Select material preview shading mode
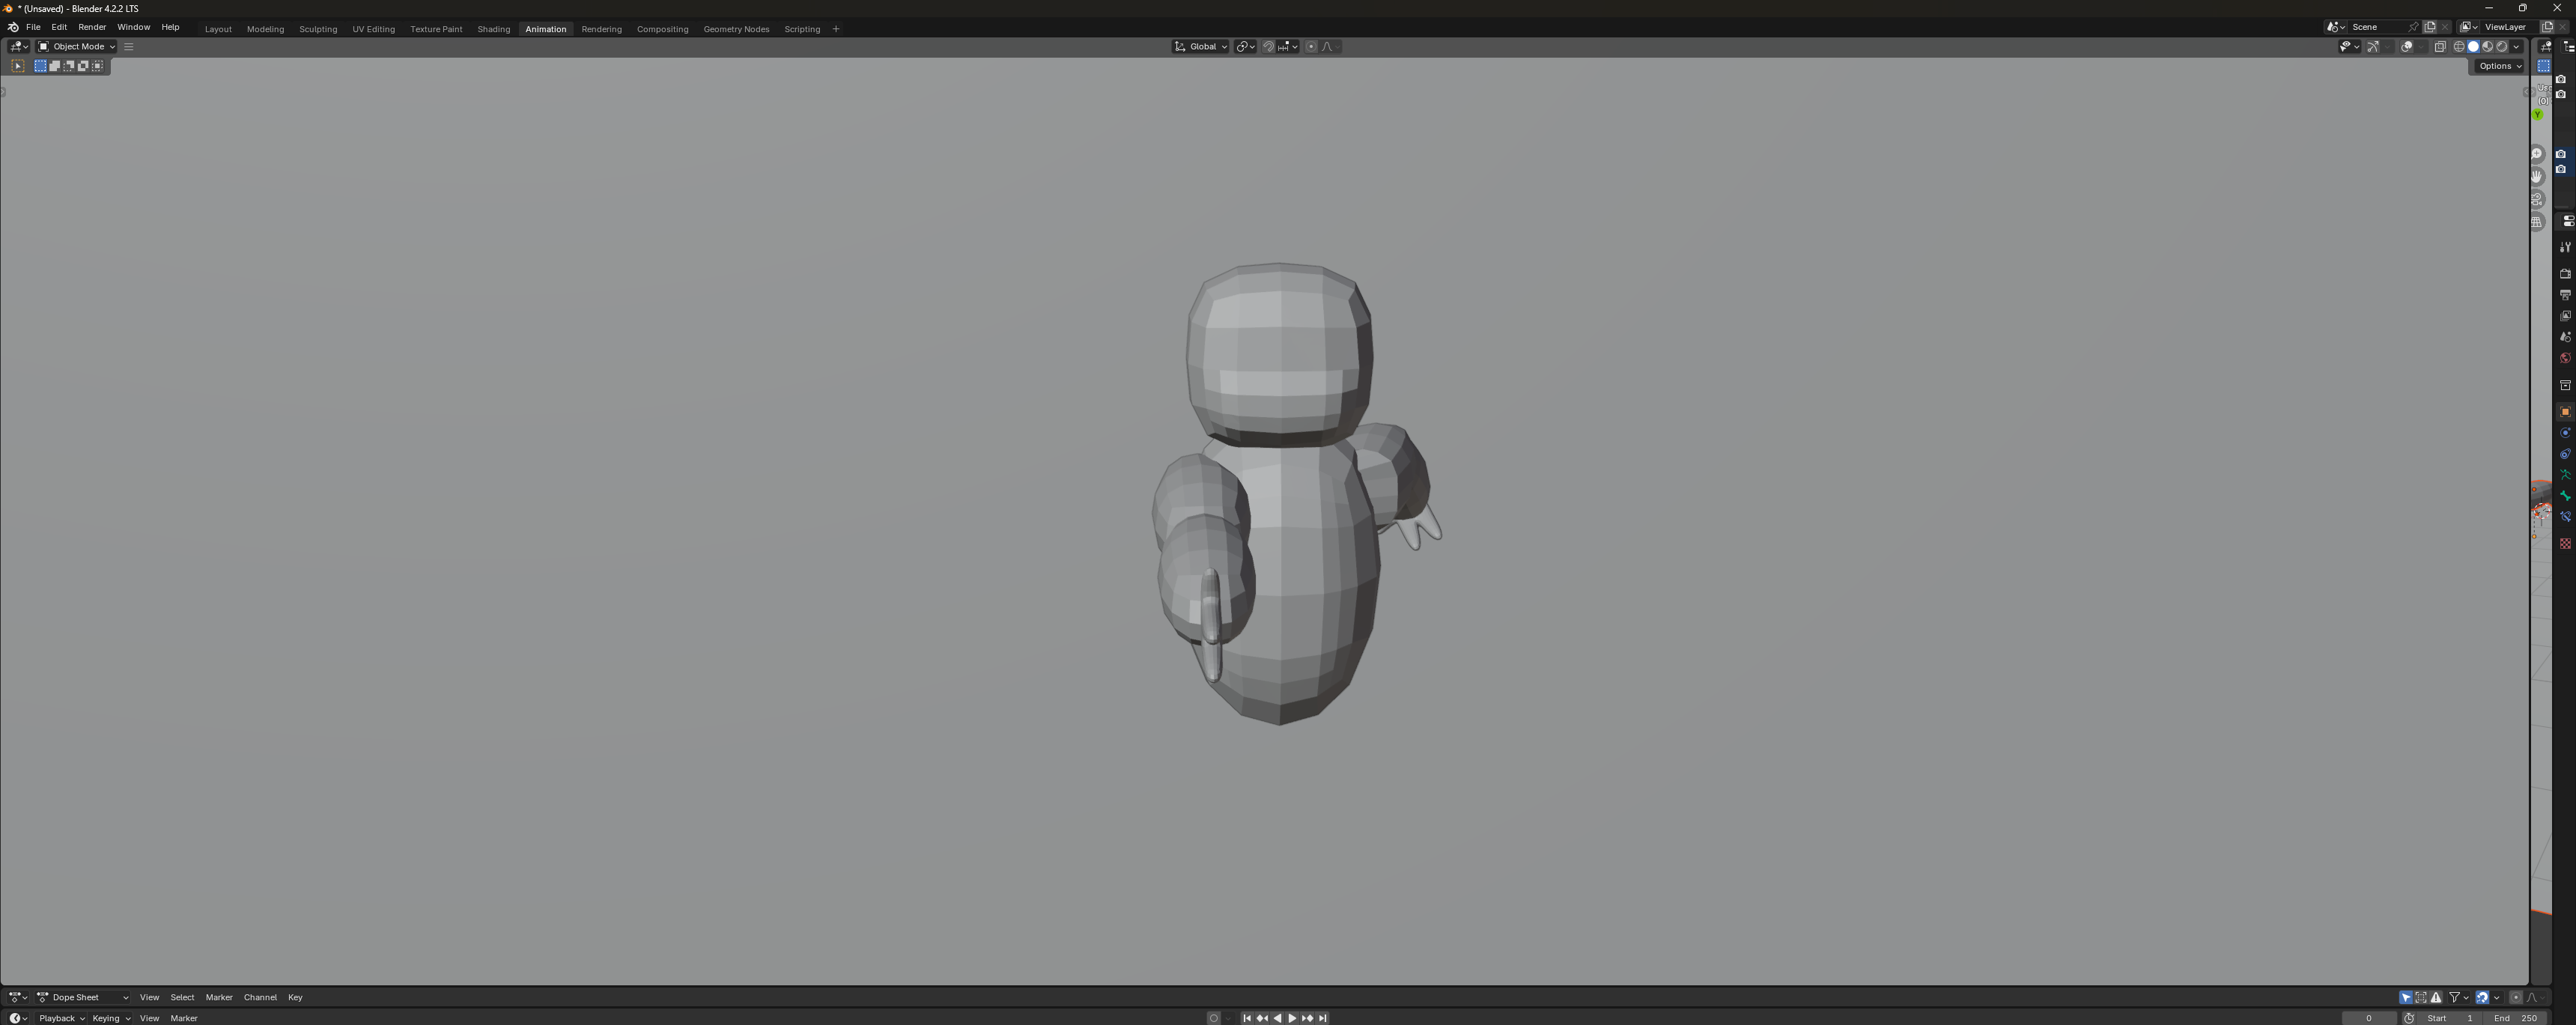Viewport: 2576px width, 1025px height. (x=2488, y=47)
